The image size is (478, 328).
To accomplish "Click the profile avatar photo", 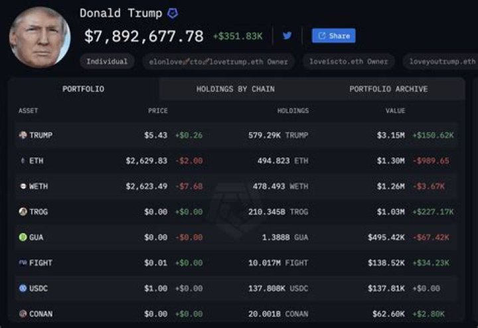I will (40, 37).
